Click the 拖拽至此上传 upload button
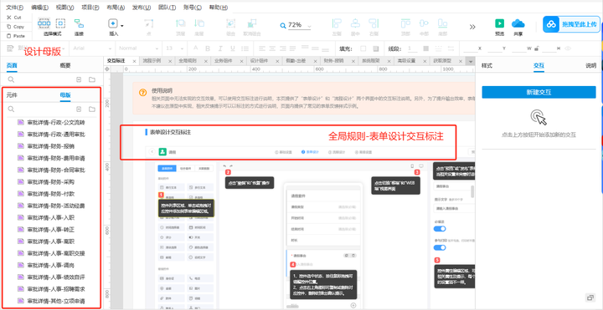The width and height of the screenshot is (603, 310). click(x=572, y=24)
